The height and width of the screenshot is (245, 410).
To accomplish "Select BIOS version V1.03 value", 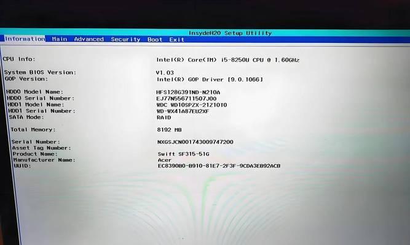I will pos(165,73).
